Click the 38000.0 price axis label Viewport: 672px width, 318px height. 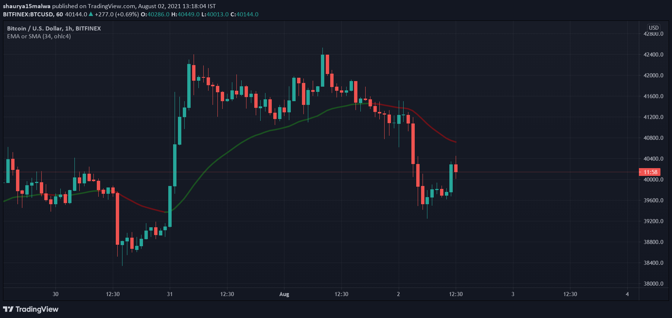[x=653, y=283]
